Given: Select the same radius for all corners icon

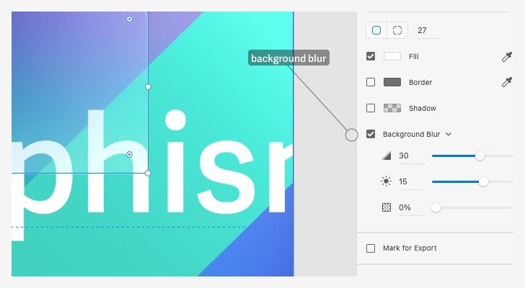Looking at the screenshot, I should click(376, 30).
